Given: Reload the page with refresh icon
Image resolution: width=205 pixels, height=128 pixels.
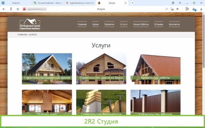Looking at the screenshot, I should click(x=18, y=9).
